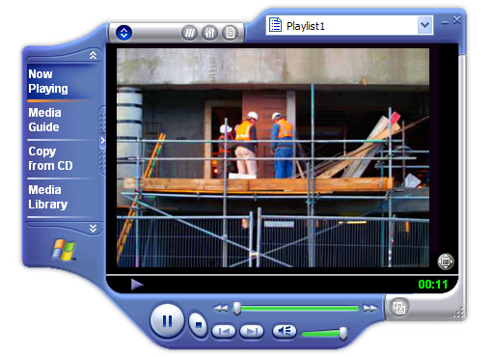Switch to full screen video view
This screenshot has width=492, height=357.
(x=446, y=261)
